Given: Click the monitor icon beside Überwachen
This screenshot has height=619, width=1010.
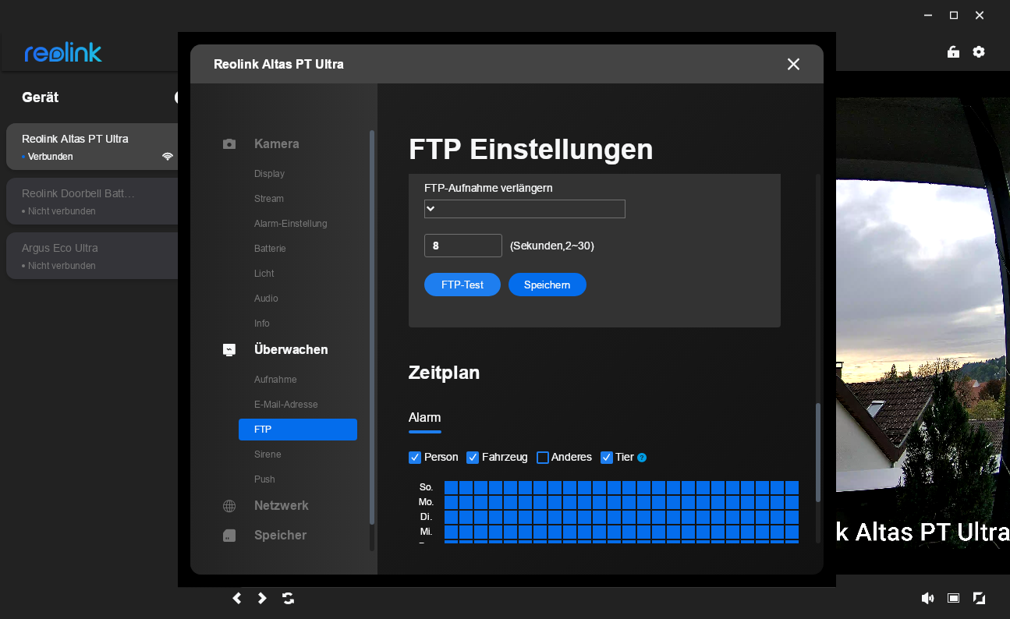Looking at the screenshot, I should click(229, 350).
